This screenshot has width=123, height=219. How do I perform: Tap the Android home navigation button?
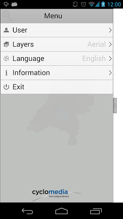(61, 211)
